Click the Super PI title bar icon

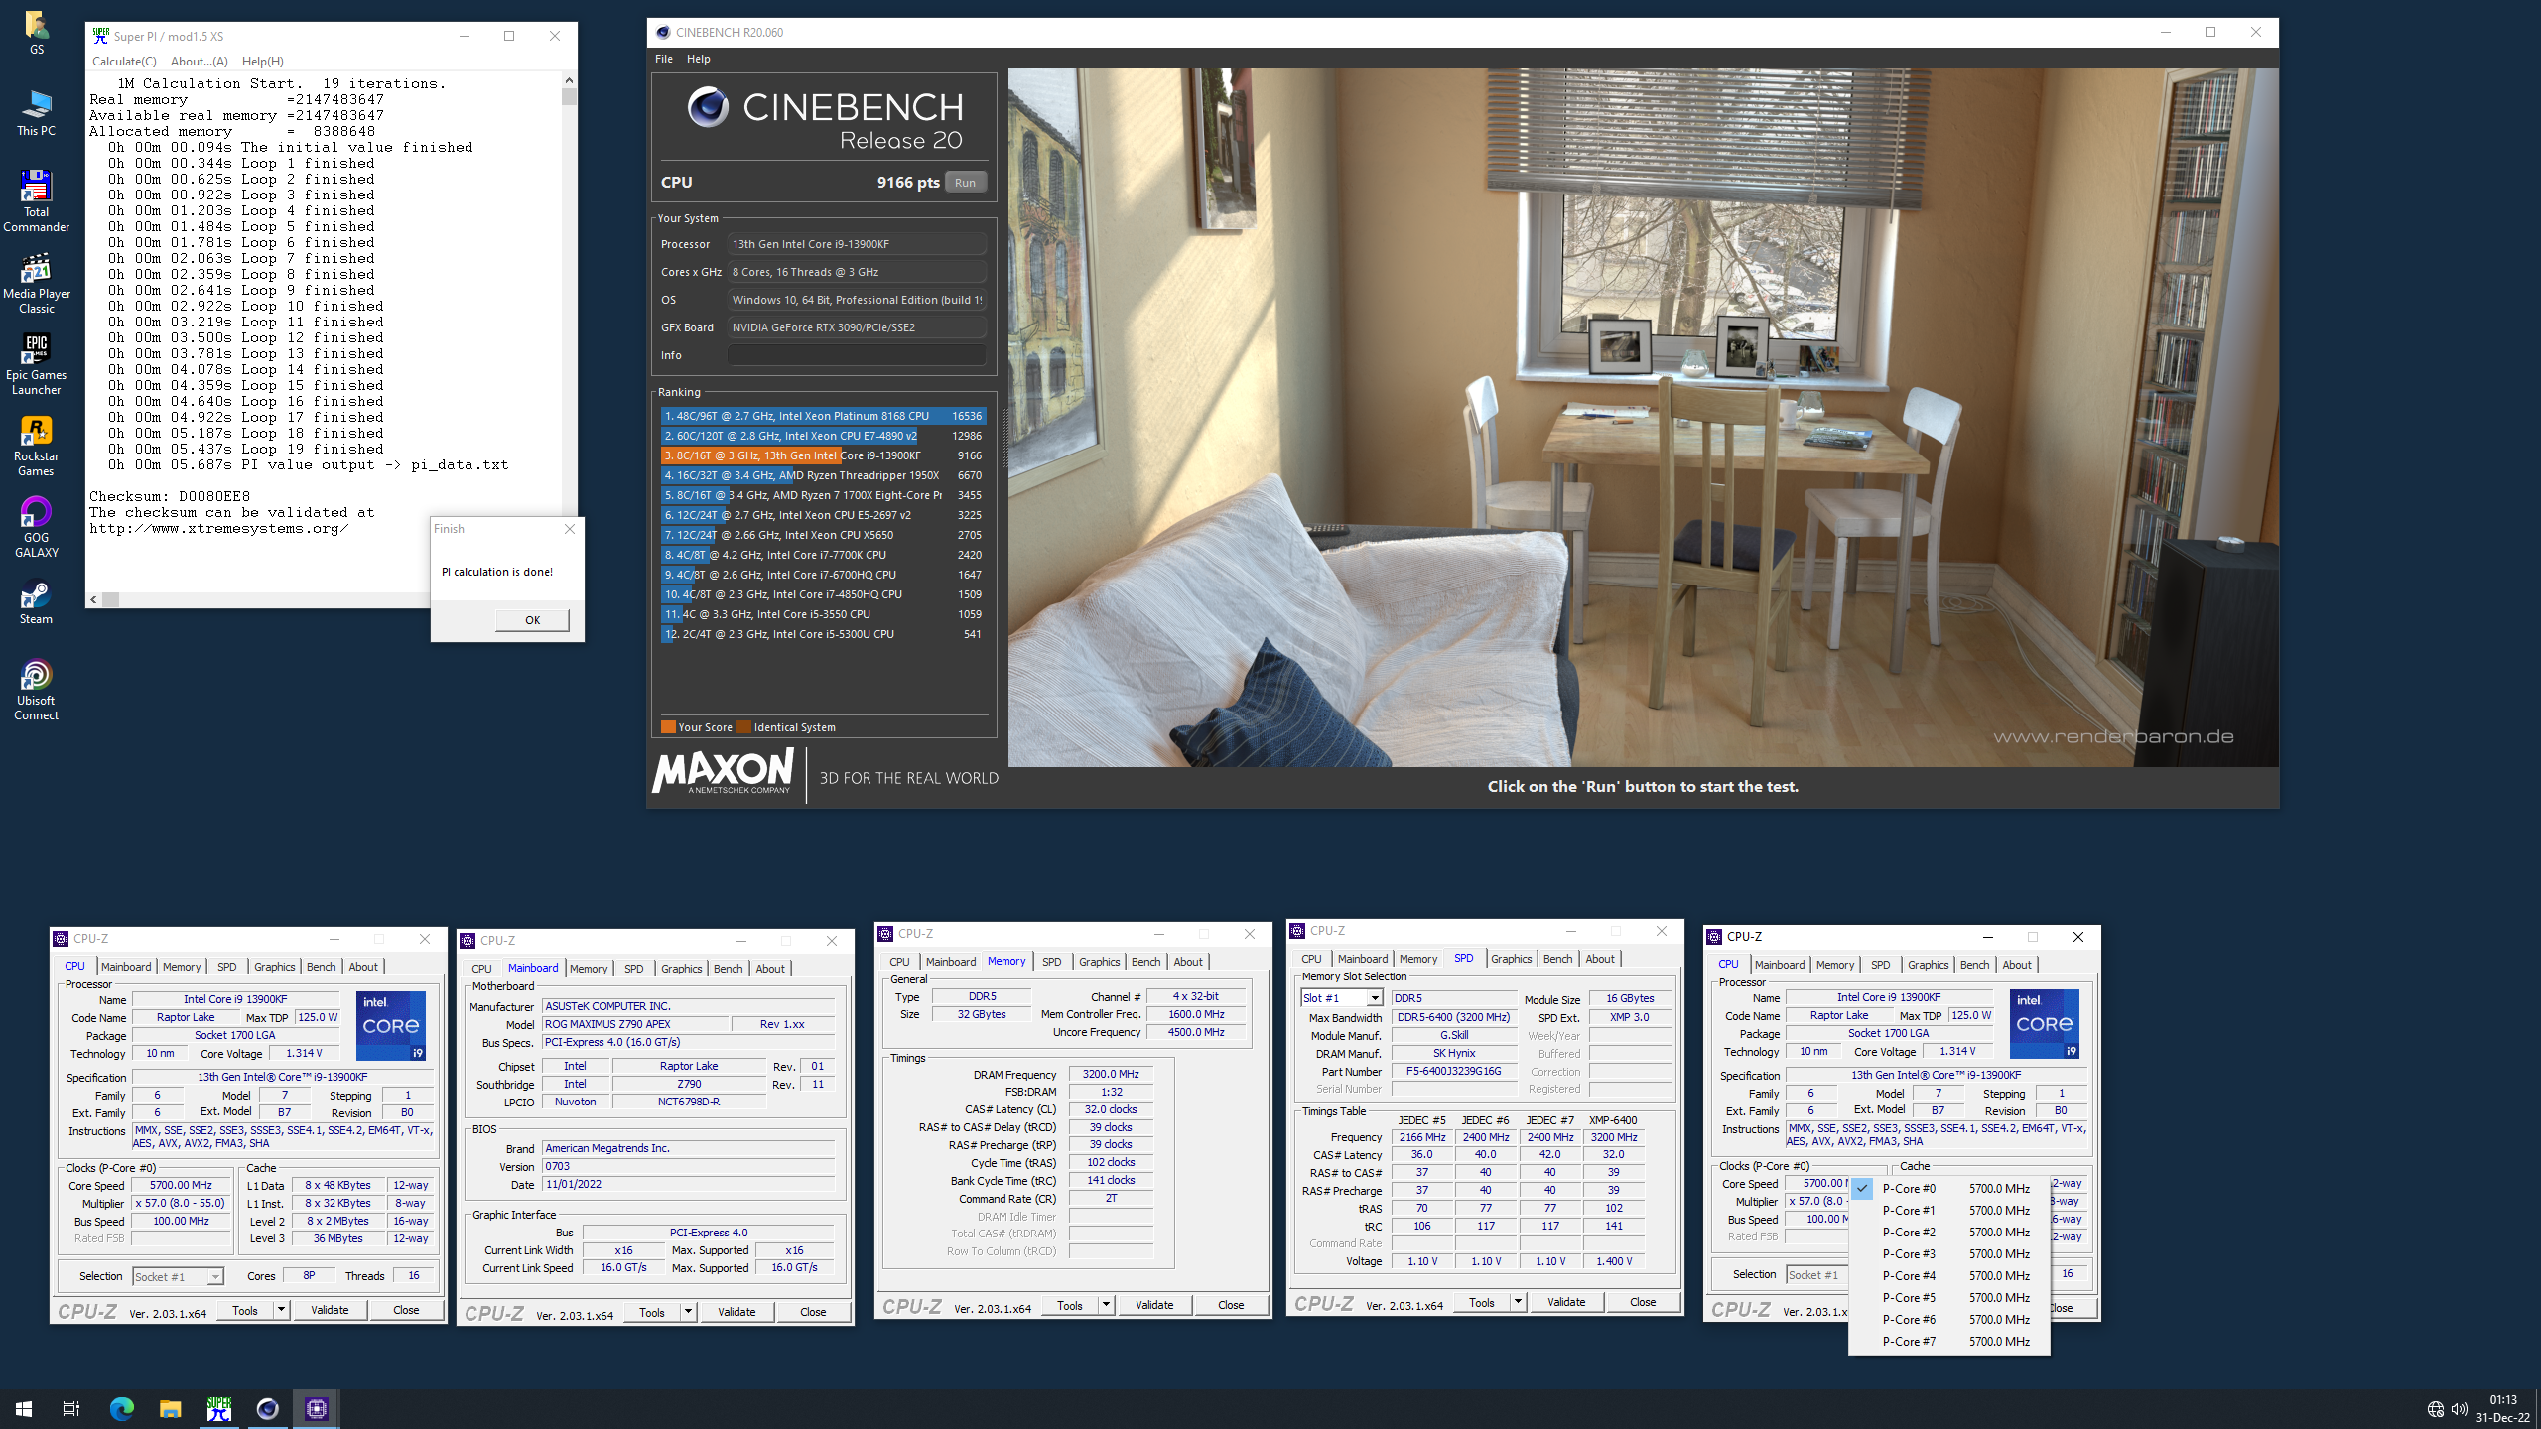click(x=100, y=36)
